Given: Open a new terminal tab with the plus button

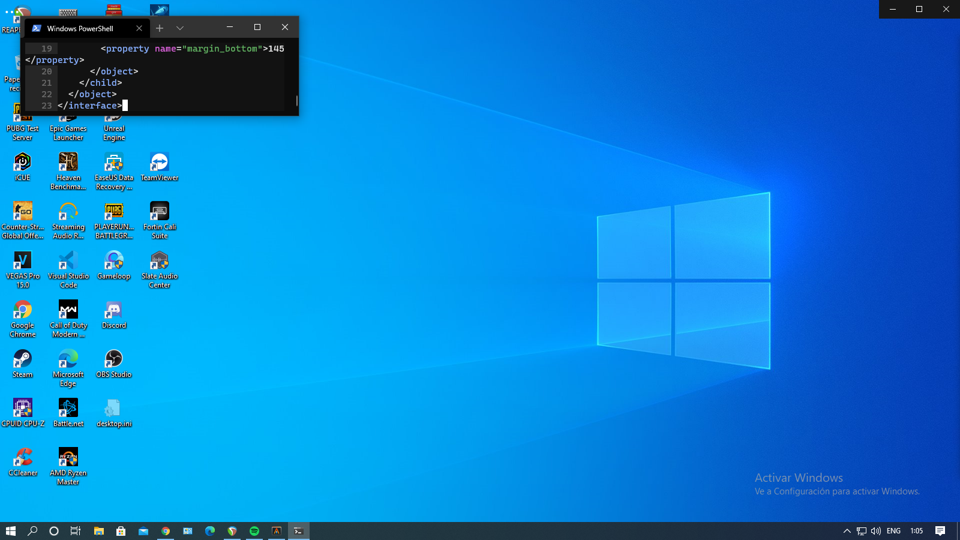Looking at the screenshot, I should (160, 28).
